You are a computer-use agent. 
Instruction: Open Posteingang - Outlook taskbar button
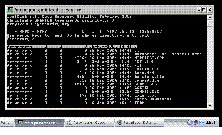(x=89, y=123)
